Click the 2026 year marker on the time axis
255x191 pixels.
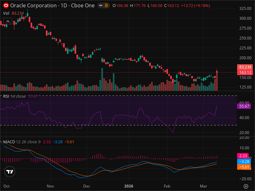coord(129,186)
